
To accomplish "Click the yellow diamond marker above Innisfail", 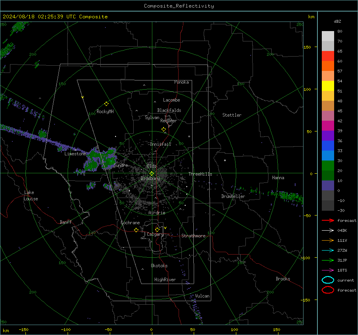I will (x=163, y=129).
